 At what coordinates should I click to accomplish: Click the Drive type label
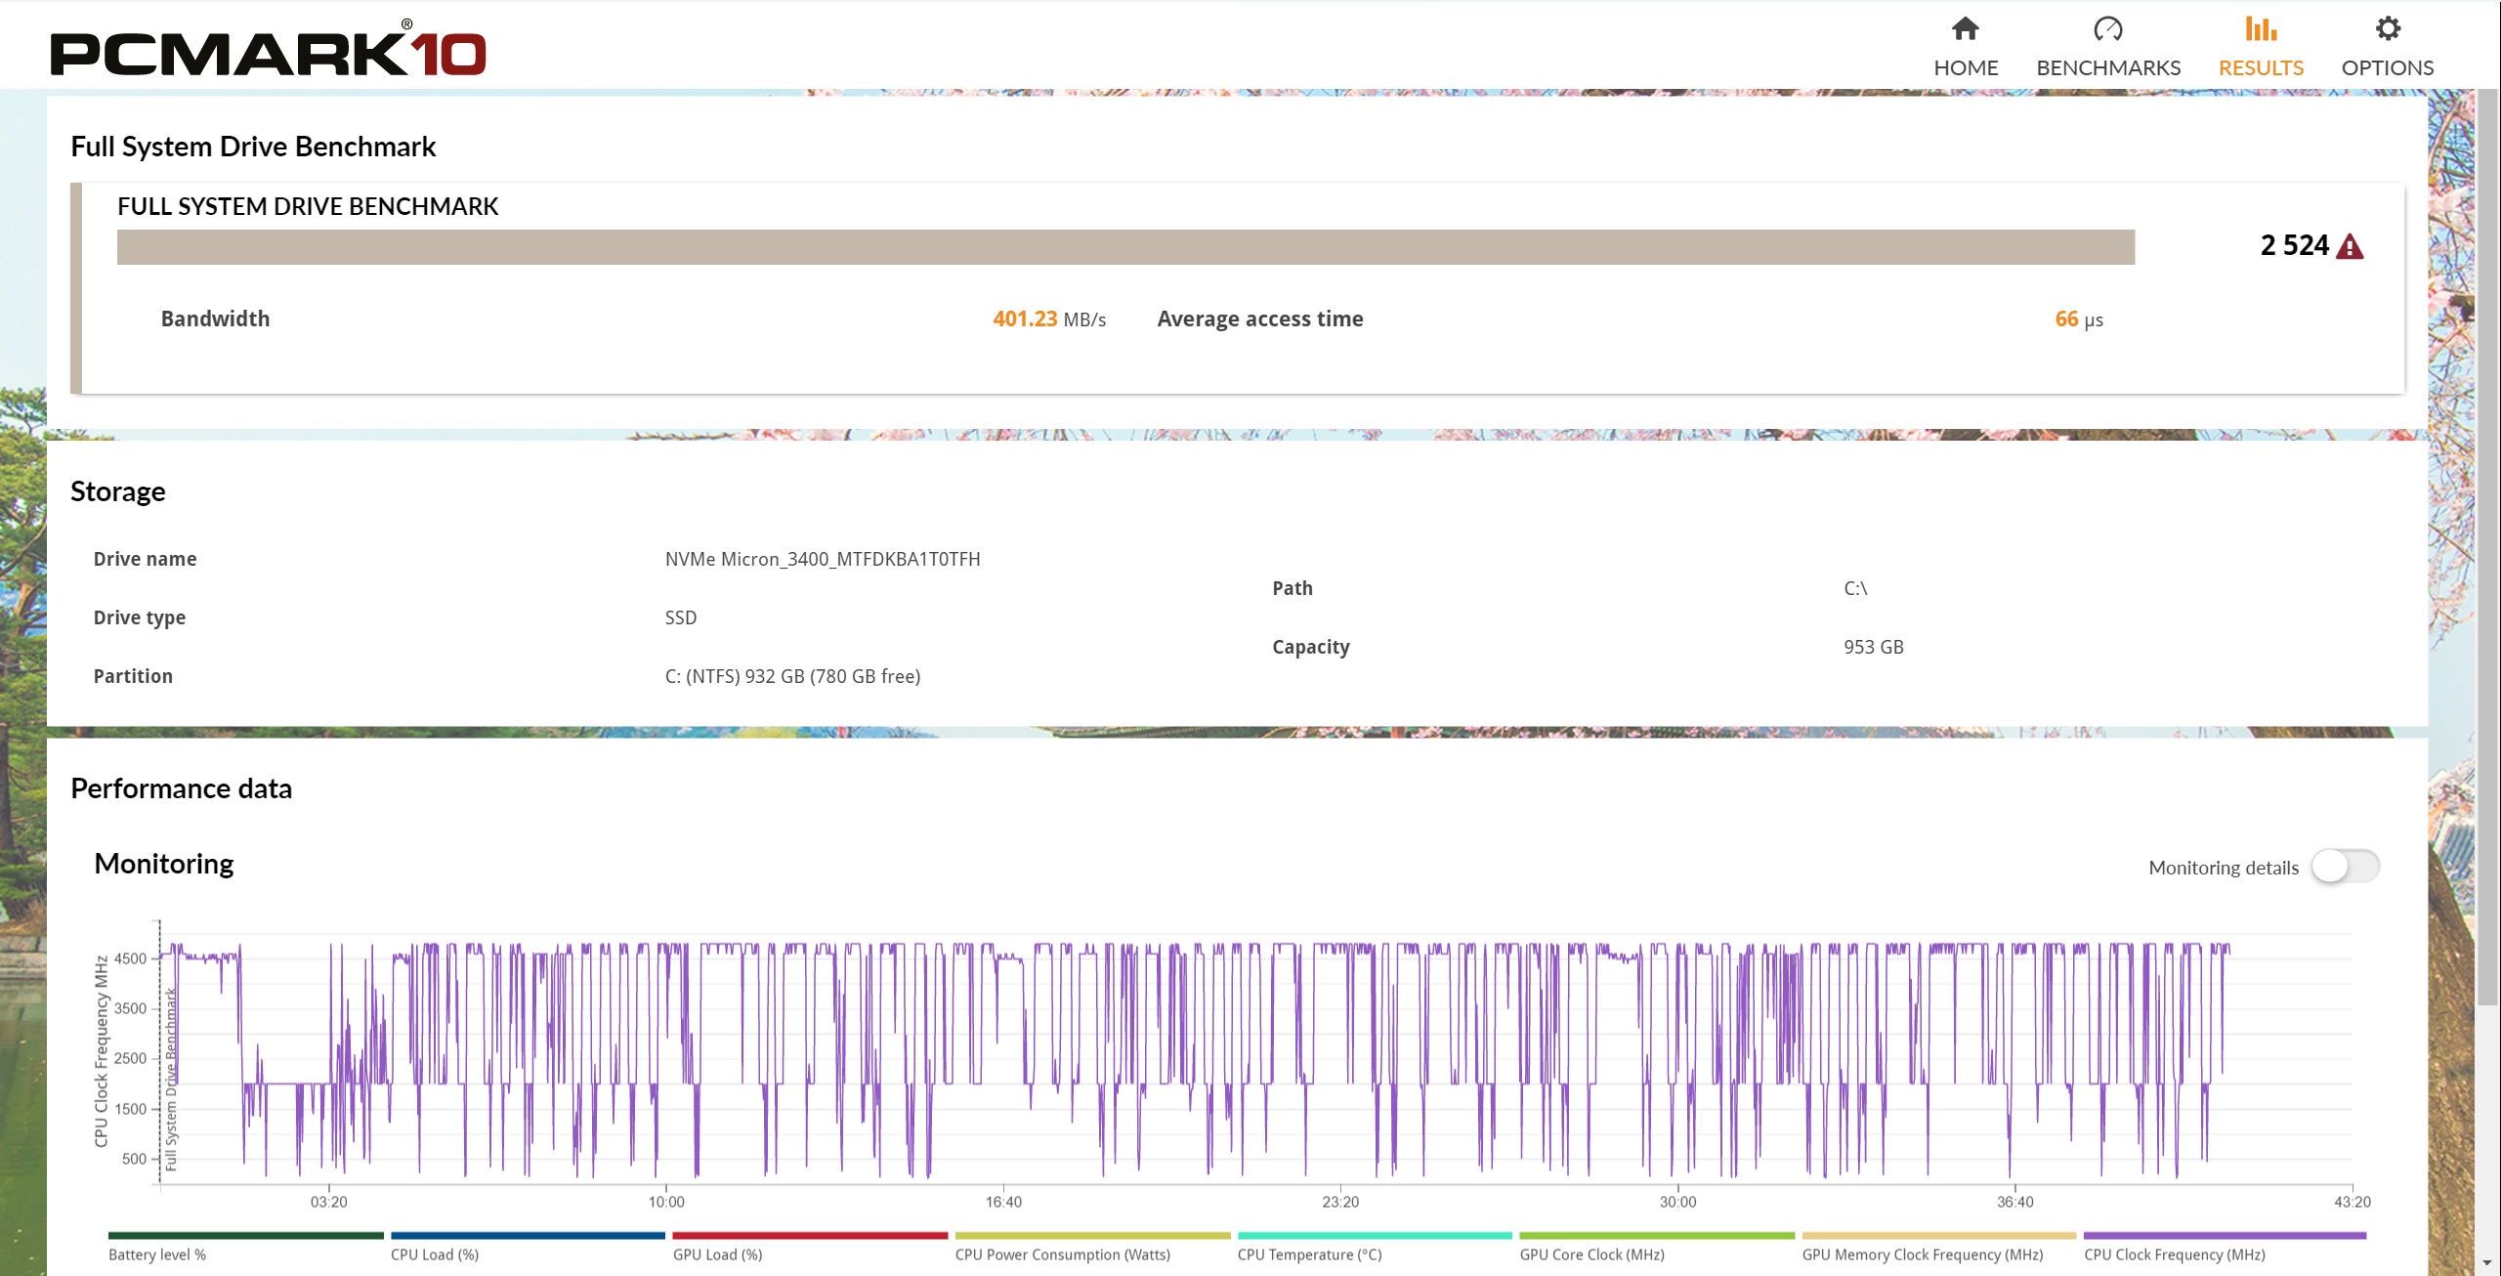click(x=140, y=617)
